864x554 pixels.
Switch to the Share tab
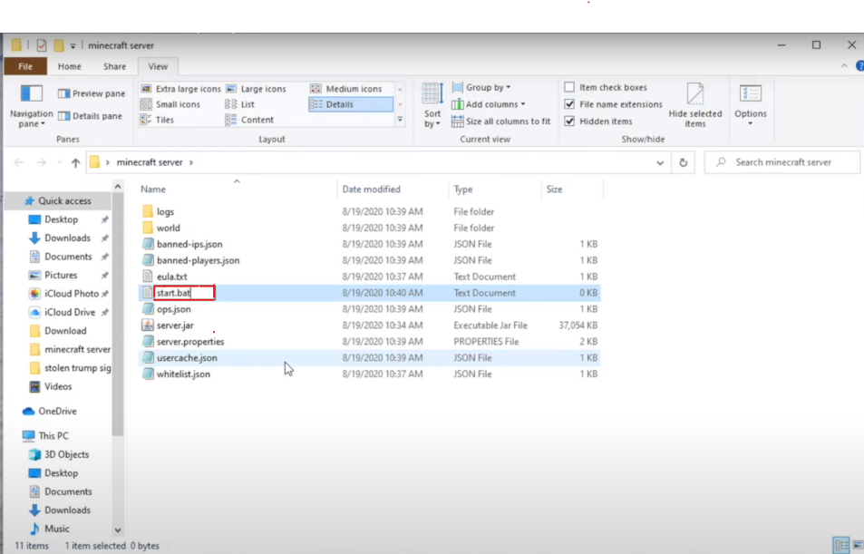pyautogui.click(x=114, y=66)
